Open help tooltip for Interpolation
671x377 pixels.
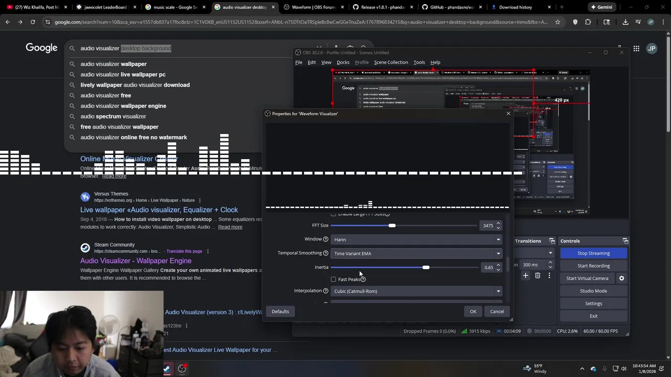[326, 291]
